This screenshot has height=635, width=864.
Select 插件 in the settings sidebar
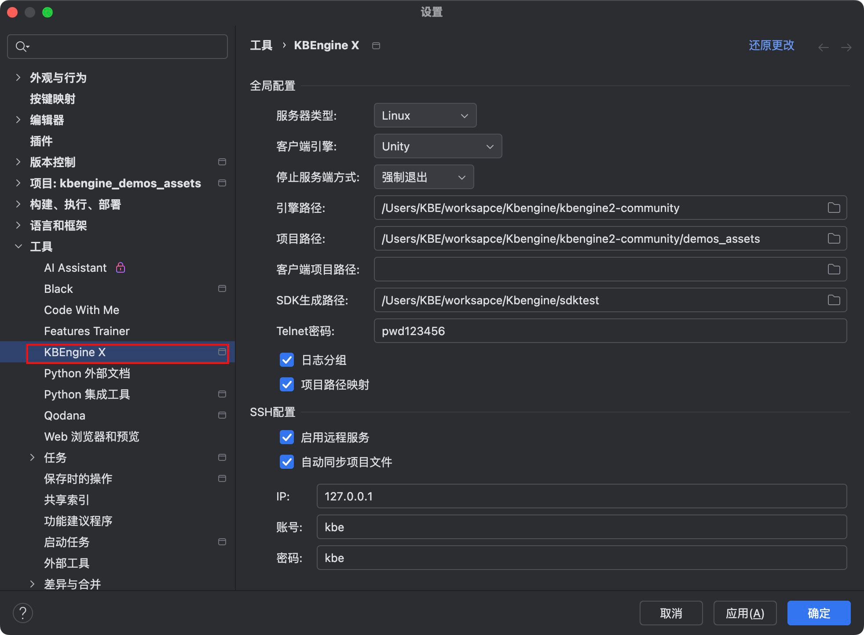(x=41, y=141)
